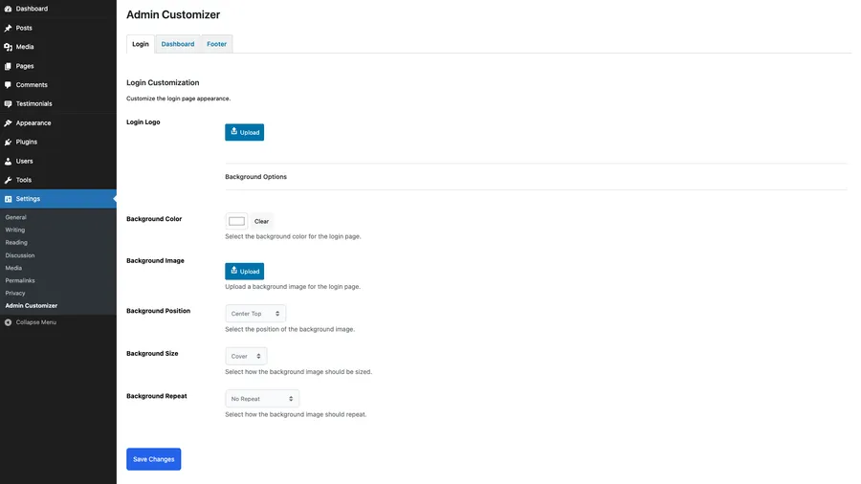Click text 'Select how the background image should be sized.'
The width and height of the screenshot is (861, 484).
pyautogui.click(x=298, y=372)
